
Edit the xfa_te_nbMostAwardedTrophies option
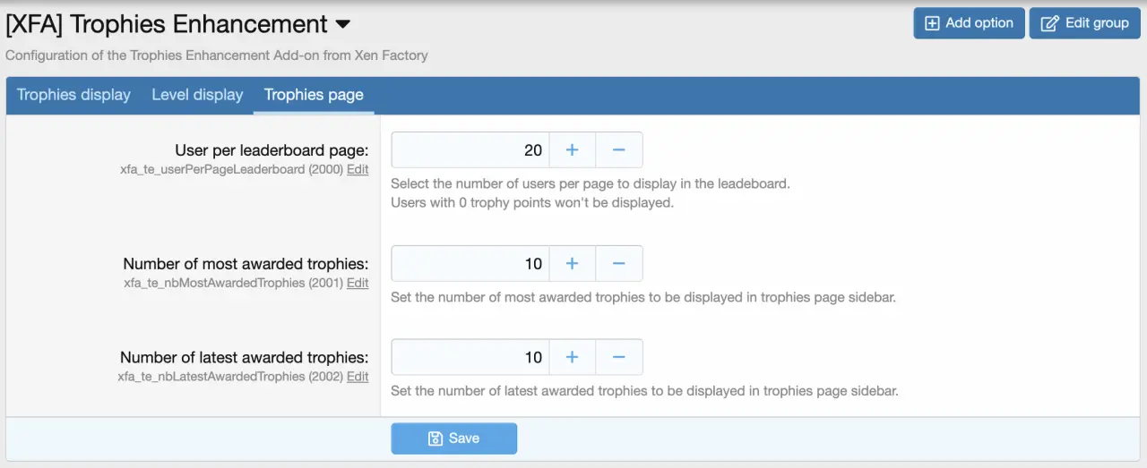tap(358, 283)
